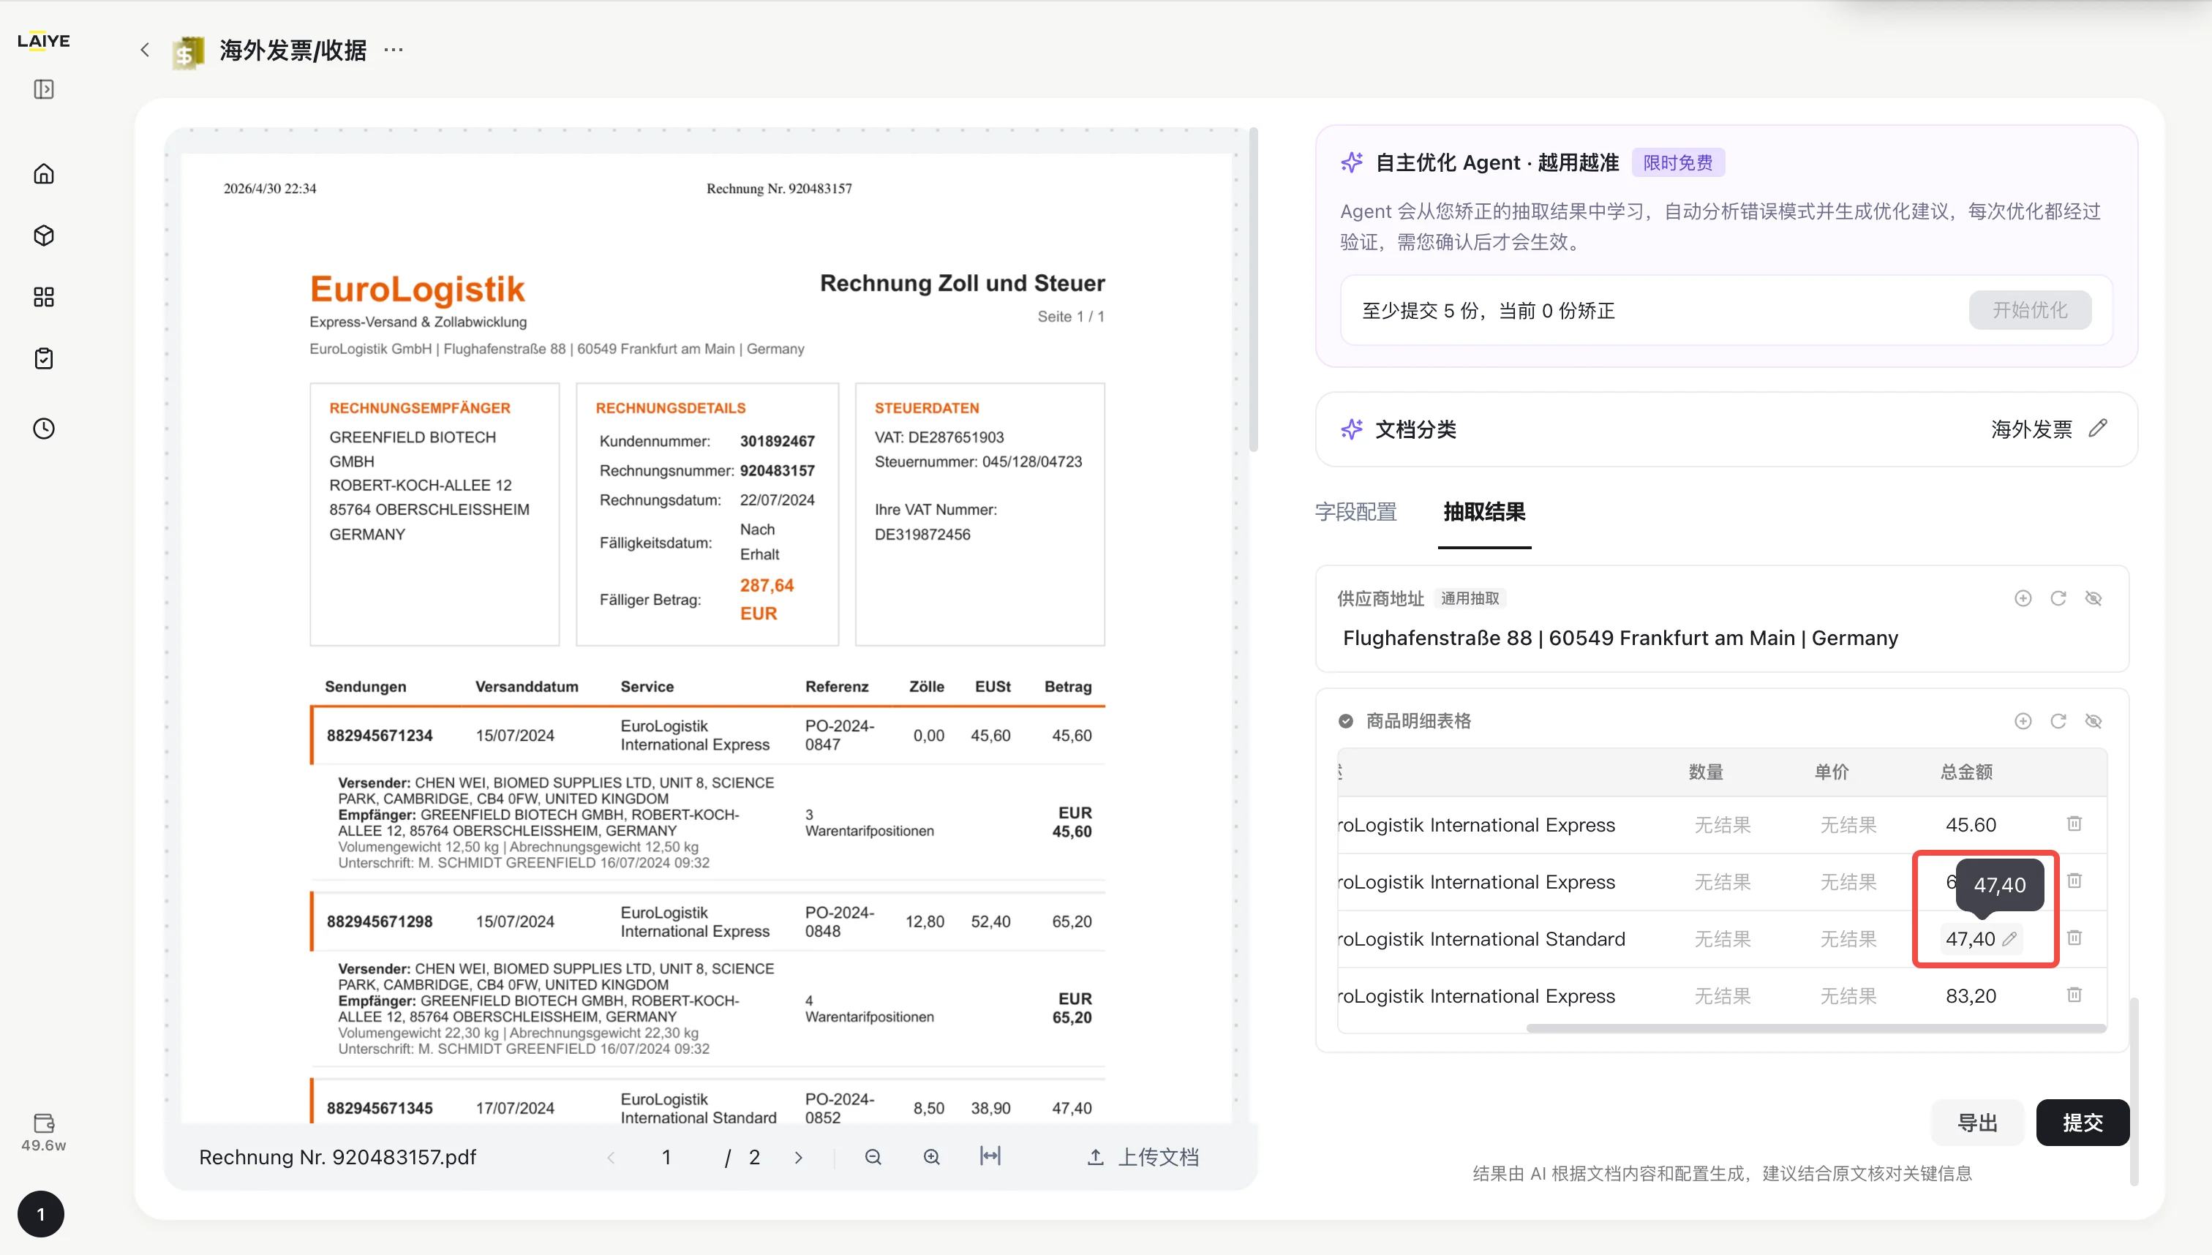
Task: Click the 单价 column header
Action: click(1832, 772)
